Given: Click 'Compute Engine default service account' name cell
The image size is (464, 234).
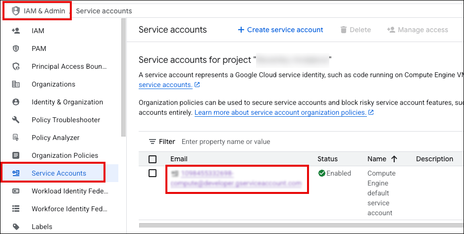Looking at the screenshot, I should coord(381,193).
